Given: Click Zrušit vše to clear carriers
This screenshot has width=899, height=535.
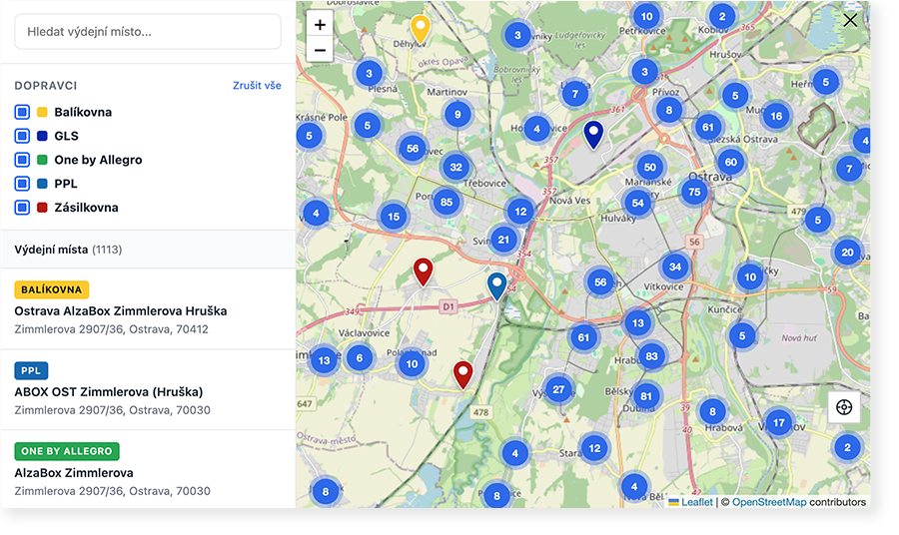Looking at the screenshot, I should coord(257,86).
